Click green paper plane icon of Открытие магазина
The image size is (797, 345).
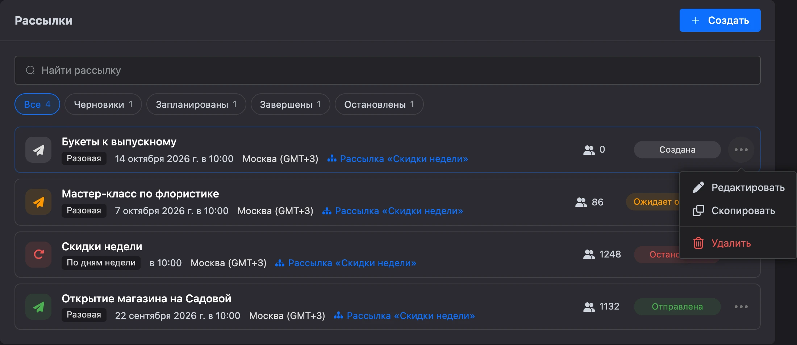pyautogui.click(x=38, y=307)
